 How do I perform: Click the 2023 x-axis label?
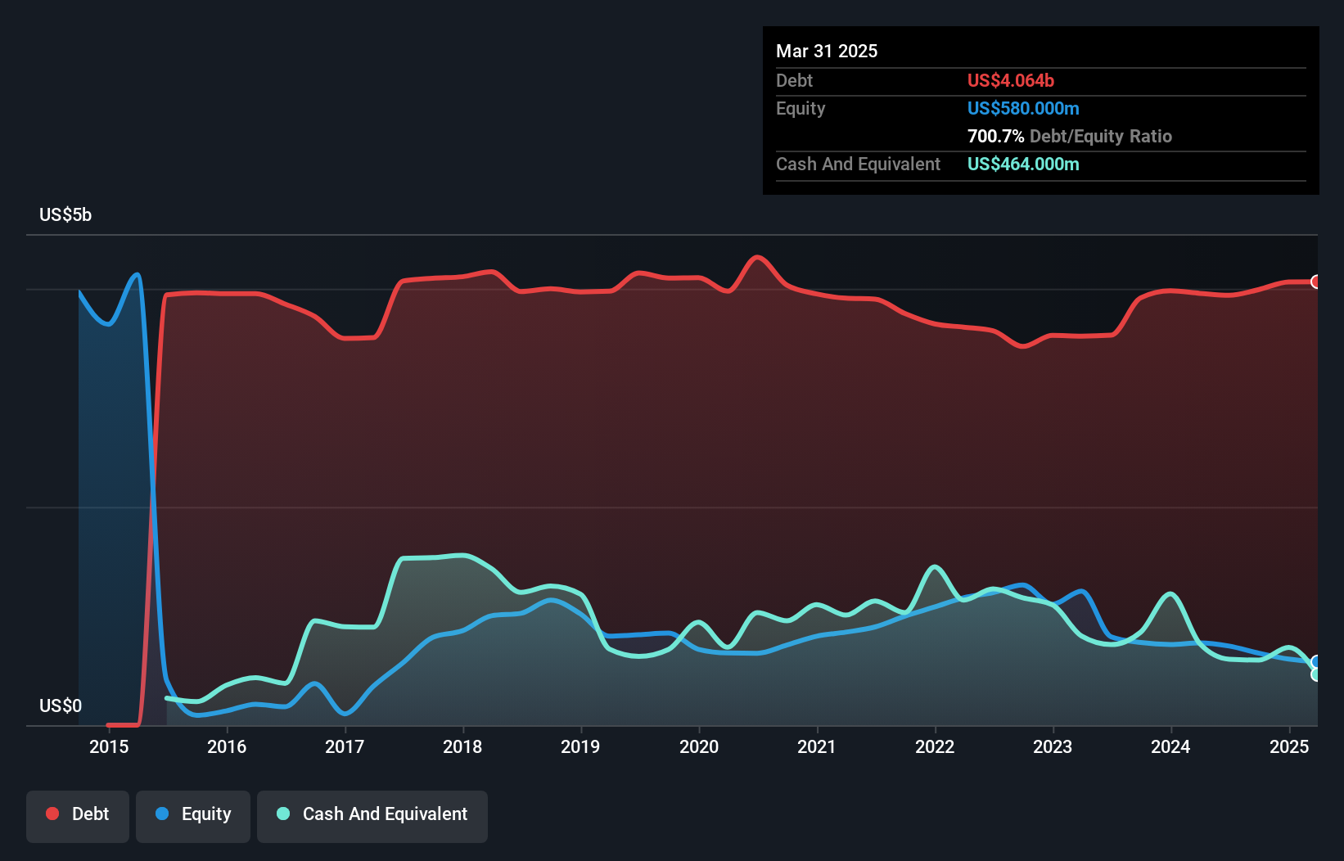tap(1053, 746)
